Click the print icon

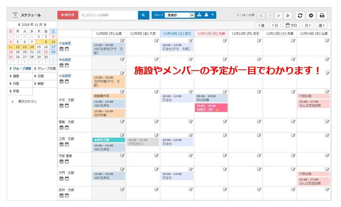click(x=322, y=15)
